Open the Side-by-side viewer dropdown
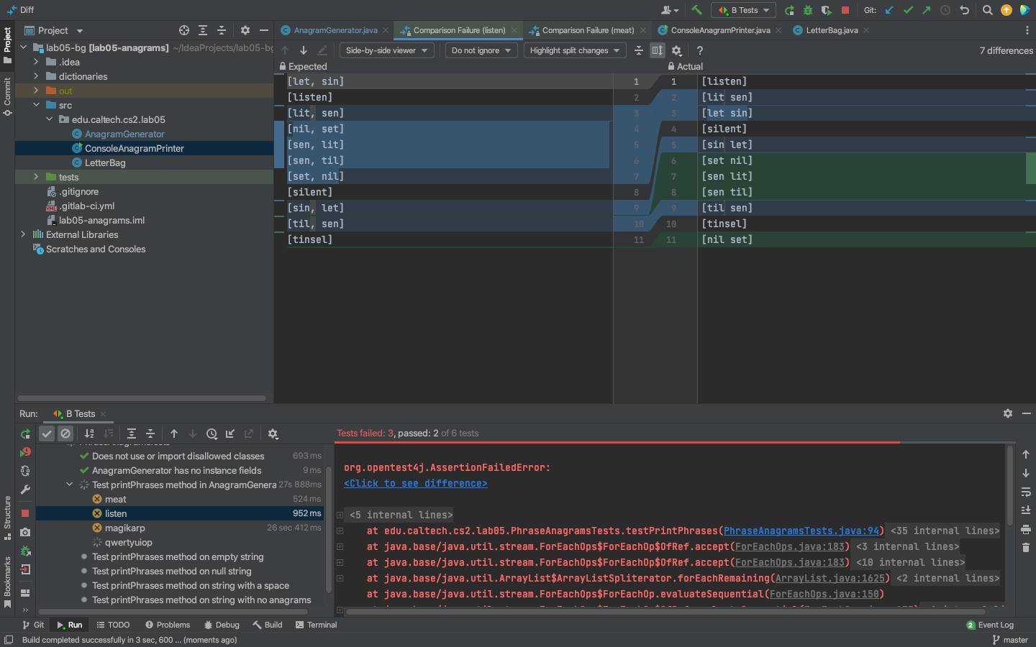This screenshot has width=1036, height=647. click(386, 50)
